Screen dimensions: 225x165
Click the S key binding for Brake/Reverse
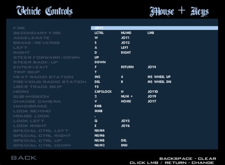coord(95,42)
